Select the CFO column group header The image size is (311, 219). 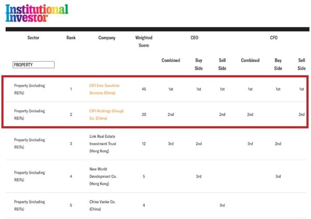(274, 38)
